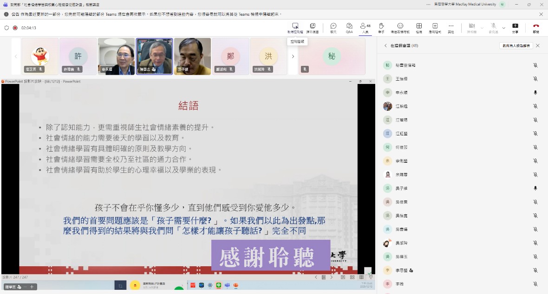
Task: Open the meeting chat panel
Action: tap(333, 27)
